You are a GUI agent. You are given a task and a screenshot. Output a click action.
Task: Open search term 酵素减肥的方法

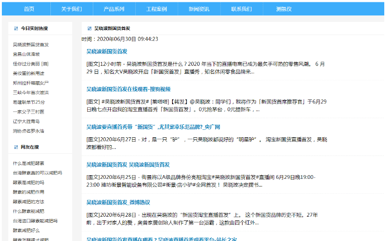click(28, 202)
